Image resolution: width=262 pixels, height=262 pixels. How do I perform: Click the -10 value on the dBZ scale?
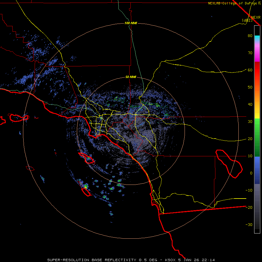point(249,190)
